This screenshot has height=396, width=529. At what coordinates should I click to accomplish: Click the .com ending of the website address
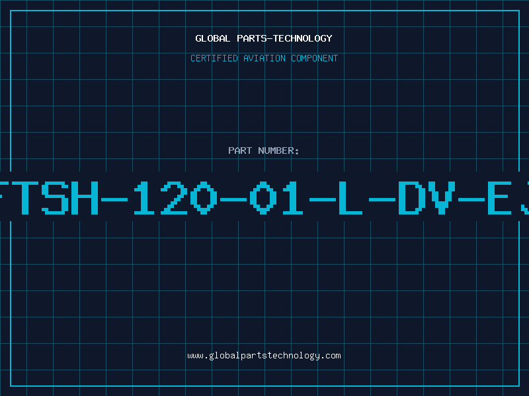pyautogui.click(x=330, y=356)
